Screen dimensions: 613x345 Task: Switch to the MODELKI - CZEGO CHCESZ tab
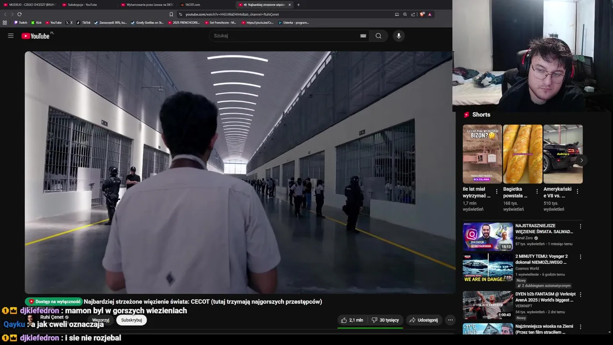click(30, 5)
